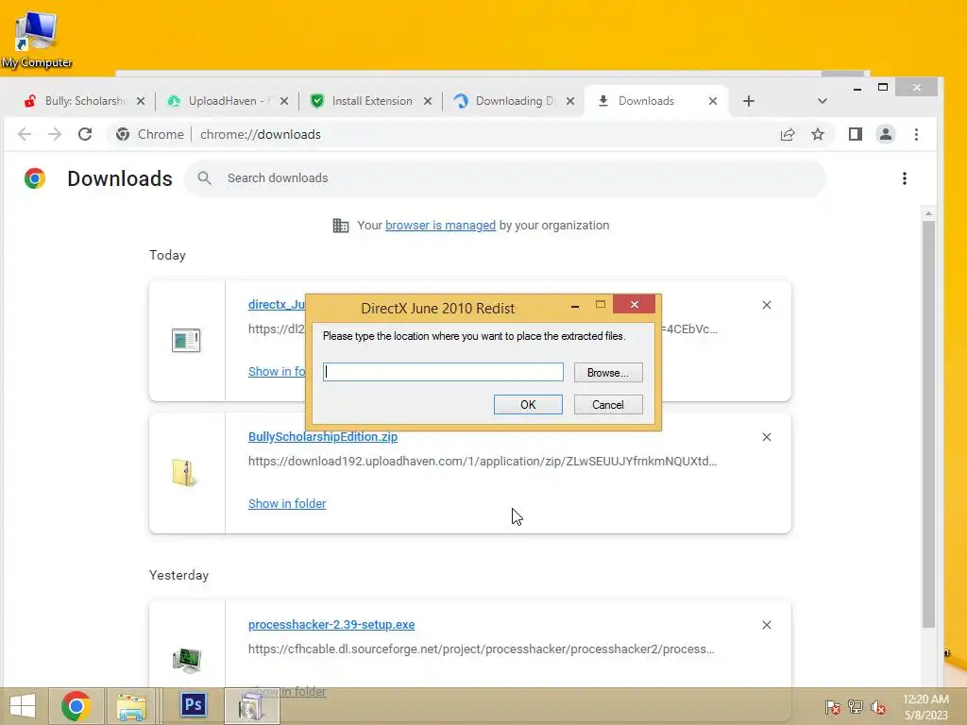Screen dimensions: 967x725
Task: Open the directx_Jun download link
Action: pyautogui.click(x=277, y=305)
